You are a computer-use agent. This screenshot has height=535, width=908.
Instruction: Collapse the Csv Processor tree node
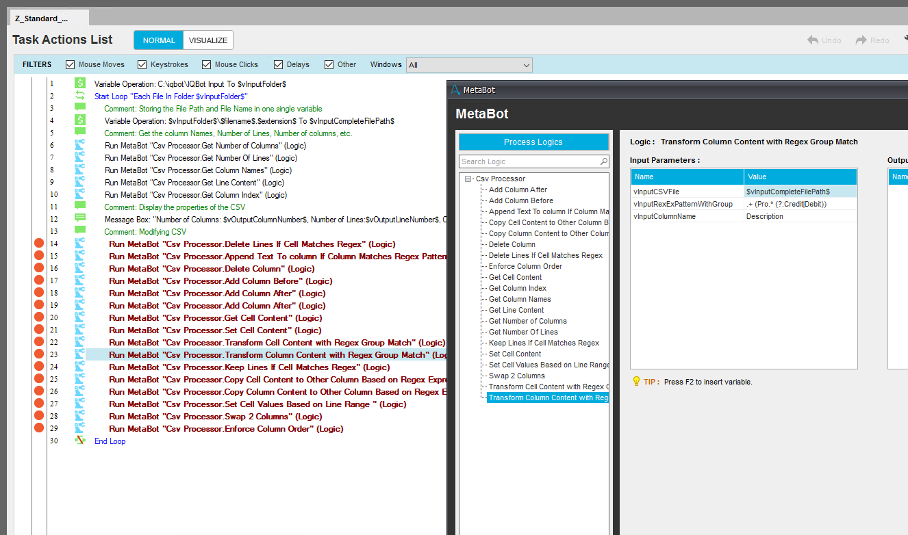point(468,179)
